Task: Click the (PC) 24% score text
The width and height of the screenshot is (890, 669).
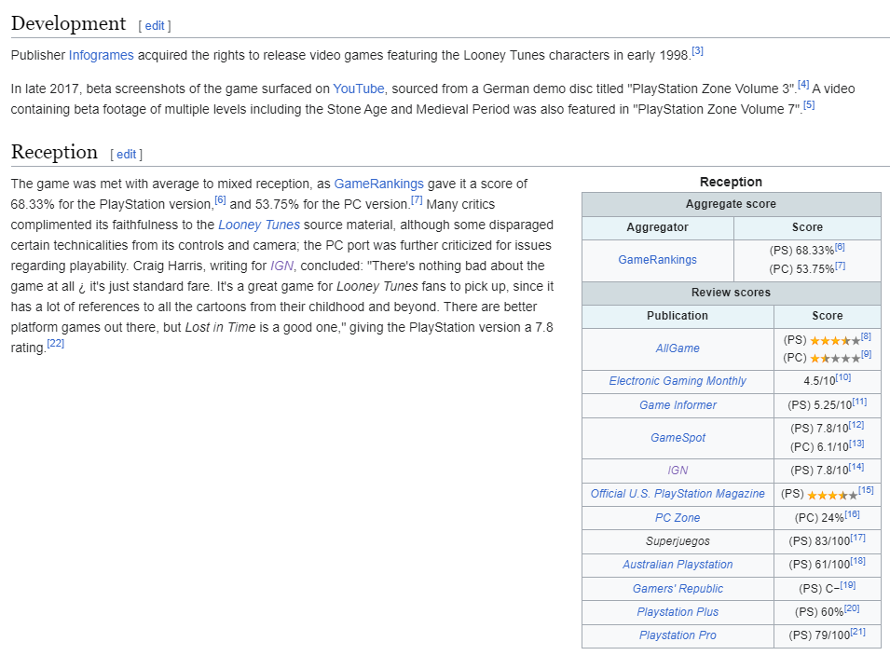Action: pos(819,518)
